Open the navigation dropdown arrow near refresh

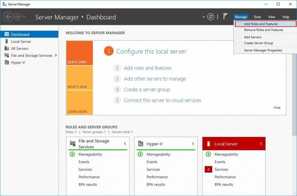coord(204,17)
